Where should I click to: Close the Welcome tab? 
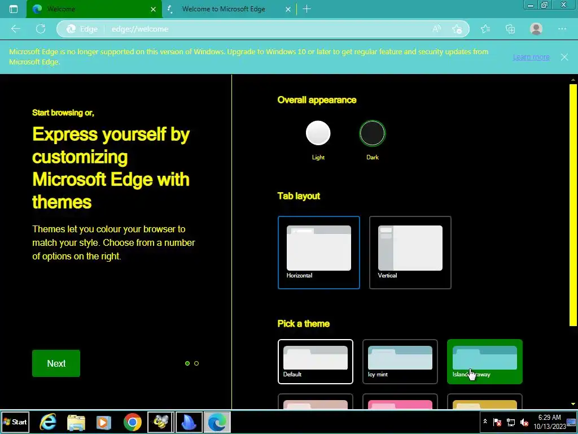tap(154, 9)
